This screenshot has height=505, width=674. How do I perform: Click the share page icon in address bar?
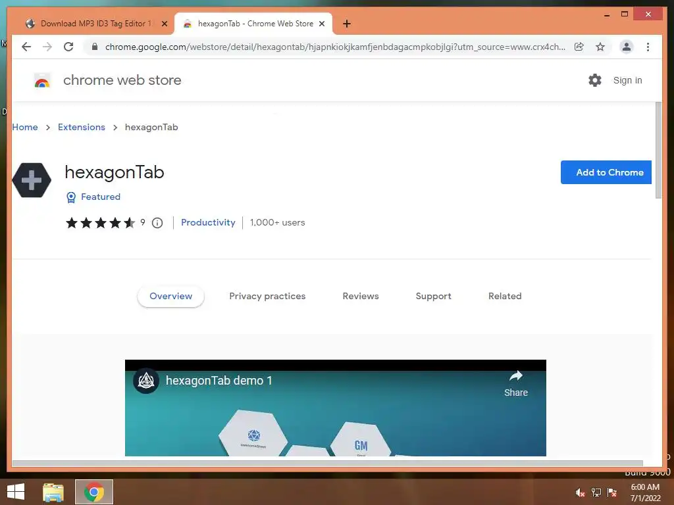pos(579,47)
